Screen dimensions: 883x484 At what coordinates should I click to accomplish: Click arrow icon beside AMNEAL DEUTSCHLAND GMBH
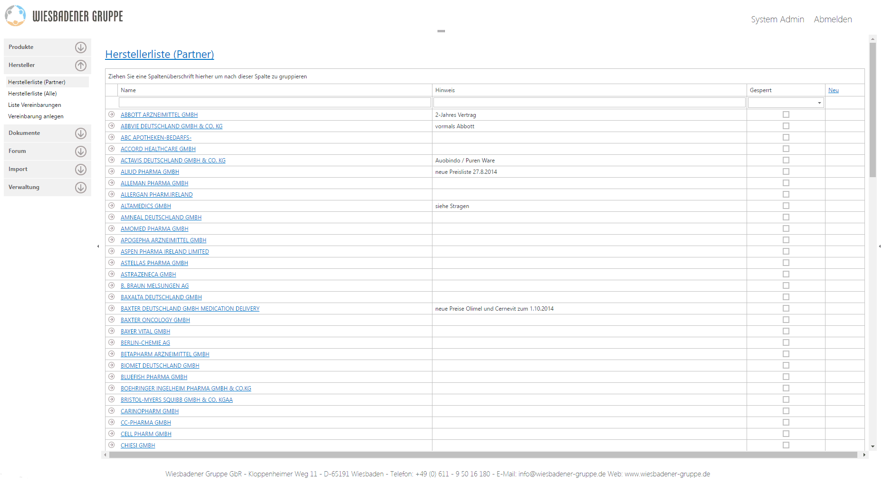[x=112, y=217]
